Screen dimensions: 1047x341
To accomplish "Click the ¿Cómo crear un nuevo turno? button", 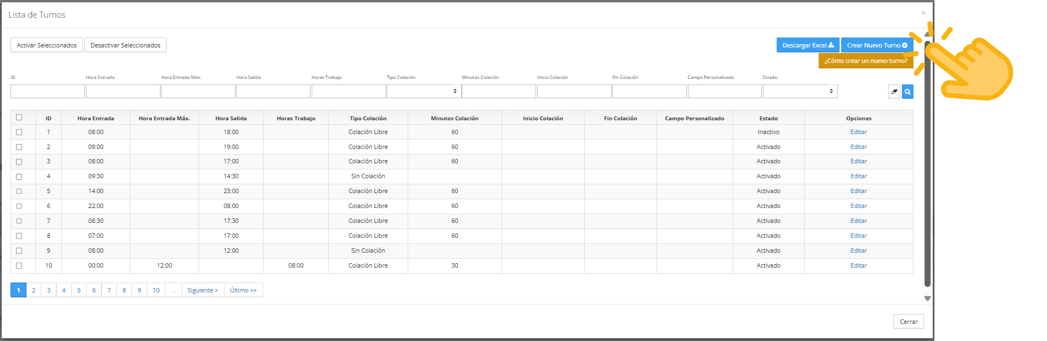I will point(866,61).
